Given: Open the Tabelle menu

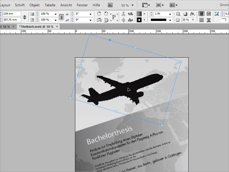Looking at the screenshot, I should click(x=50, y=5).
